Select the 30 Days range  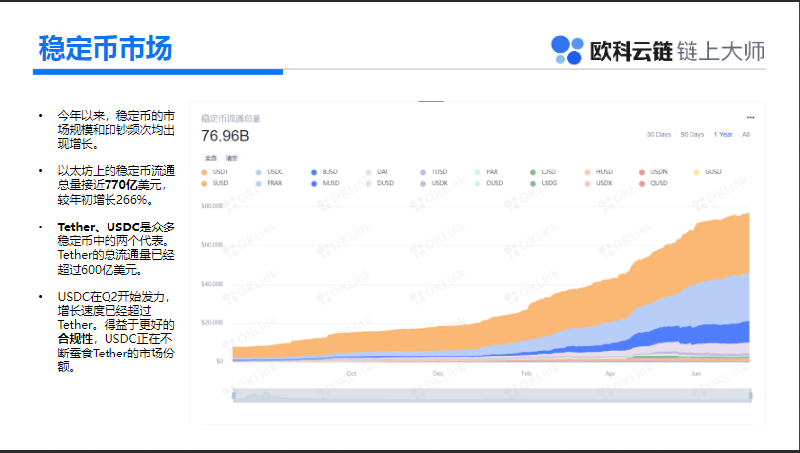[x=659, y=135]
